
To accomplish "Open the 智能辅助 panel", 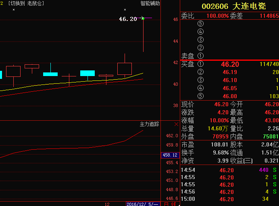I will pos(150,3).
